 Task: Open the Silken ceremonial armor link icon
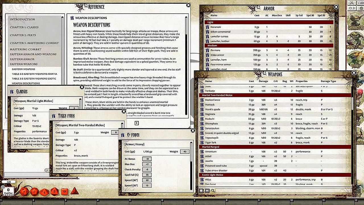click(207, 32)
